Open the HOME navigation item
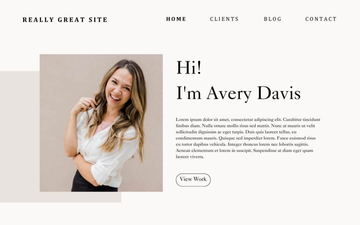The image size is (360, 225). click(176, 19)
